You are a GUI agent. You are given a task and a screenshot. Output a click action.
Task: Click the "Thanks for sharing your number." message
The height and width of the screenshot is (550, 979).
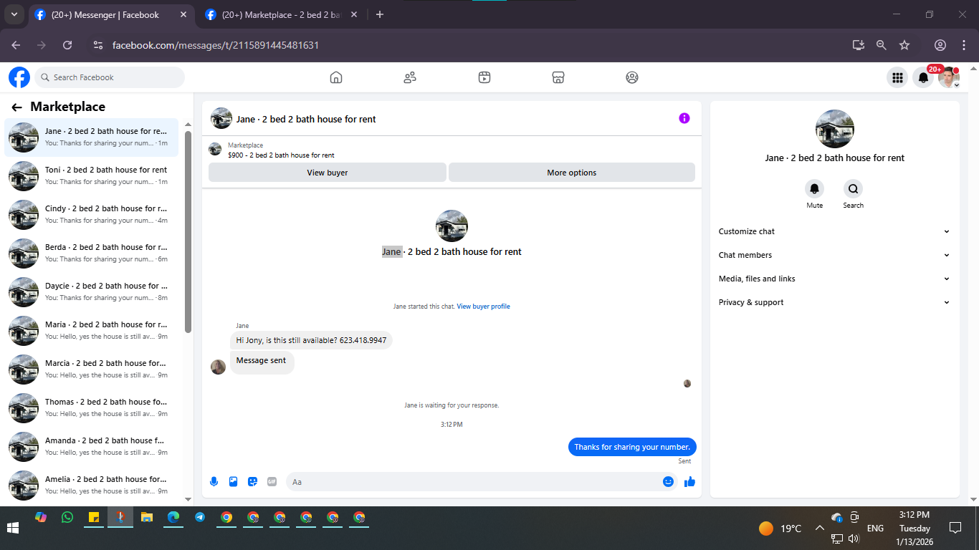point(632,447)
